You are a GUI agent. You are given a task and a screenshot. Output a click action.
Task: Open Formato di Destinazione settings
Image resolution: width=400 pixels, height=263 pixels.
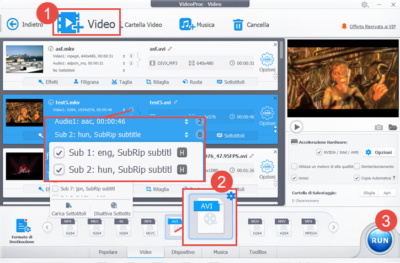pyautogui.click(x=22, y=231)
